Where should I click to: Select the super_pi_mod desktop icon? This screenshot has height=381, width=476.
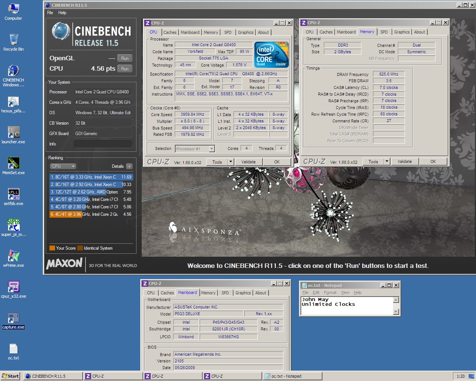[13, 228]
